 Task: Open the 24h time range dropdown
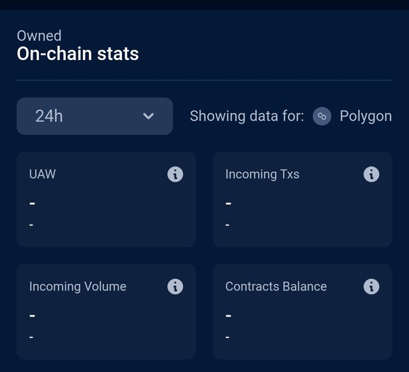coord(95,116)
